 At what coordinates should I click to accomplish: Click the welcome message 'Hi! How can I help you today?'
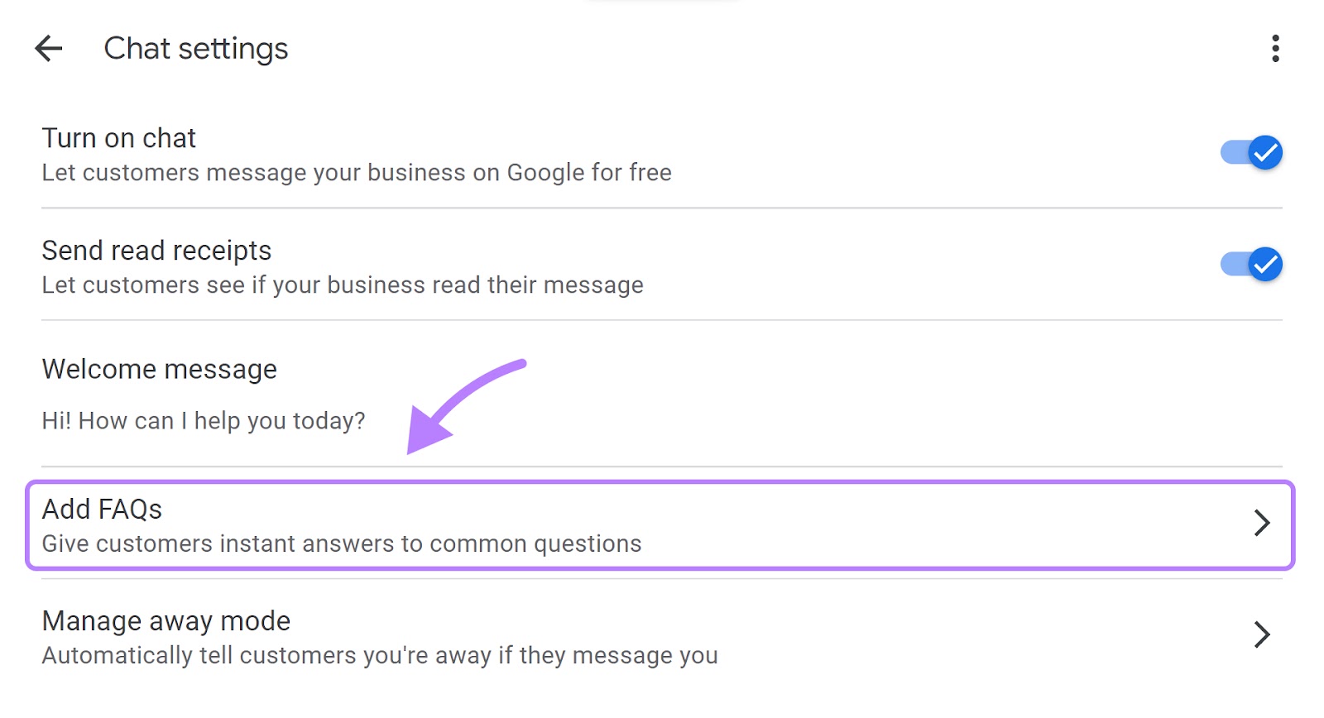click(x=202, y=420)
